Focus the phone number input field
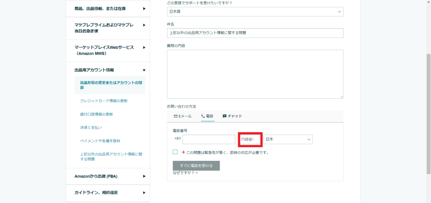Screen dimensions: 431x203 click(209, 139)
